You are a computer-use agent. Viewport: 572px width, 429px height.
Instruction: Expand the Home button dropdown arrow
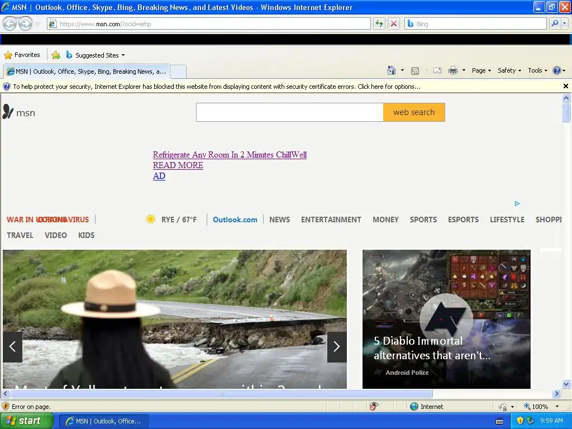click(402, 70)
